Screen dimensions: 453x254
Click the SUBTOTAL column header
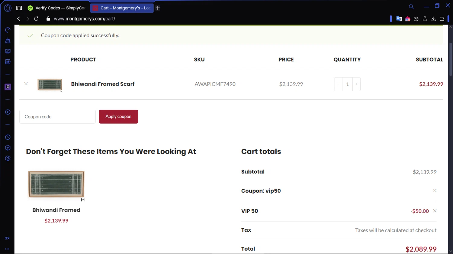point(429,60)
